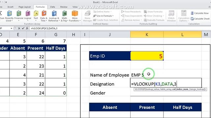Expand the Lookup & Reference dropdown arrow
The image size is (211, 118).
[59, 21]
